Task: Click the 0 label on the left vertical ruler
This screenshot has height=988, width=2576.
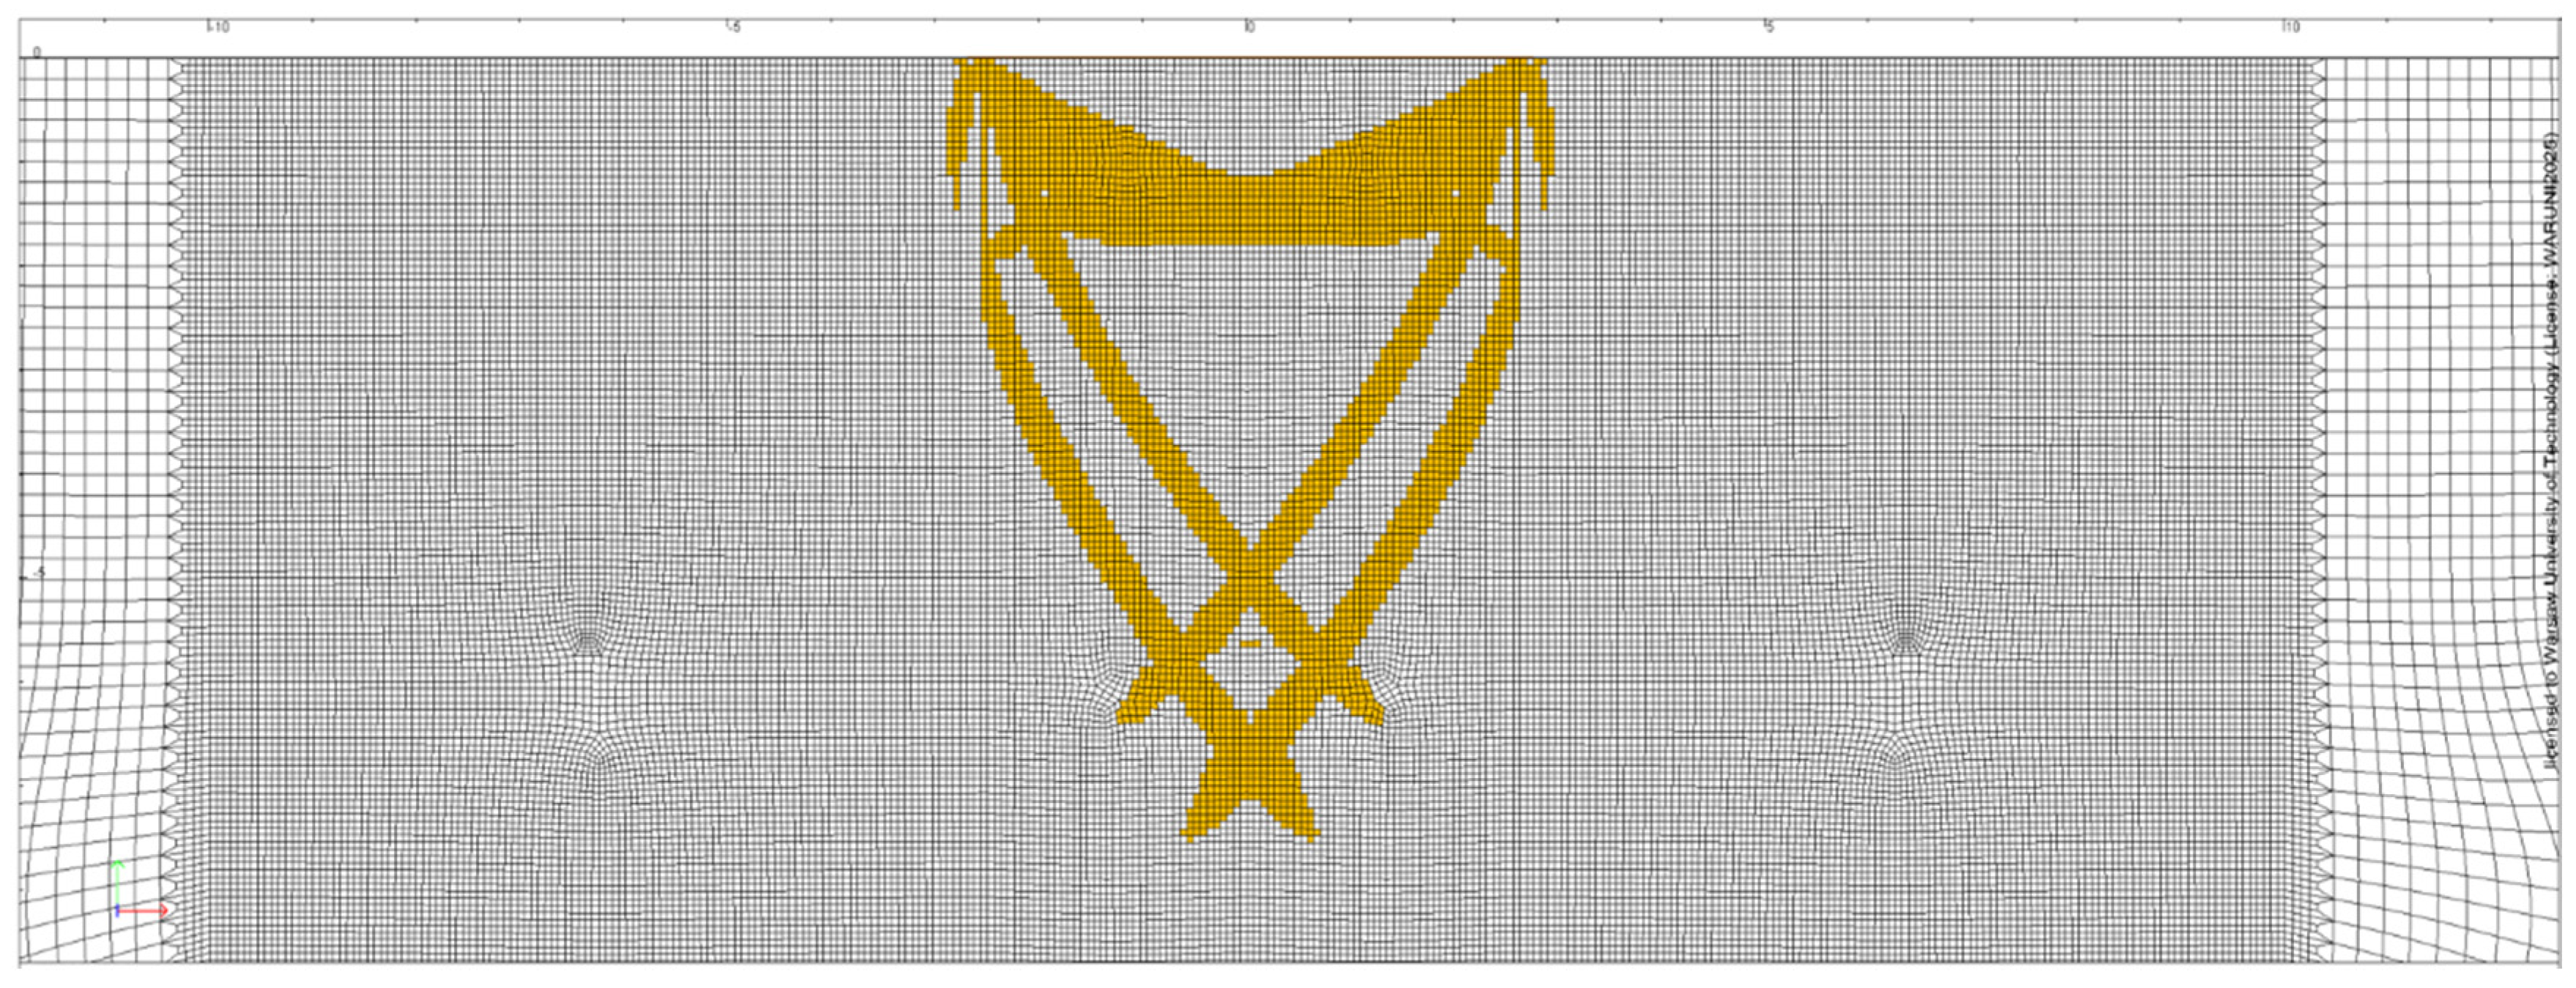Action: coord(37,53)
